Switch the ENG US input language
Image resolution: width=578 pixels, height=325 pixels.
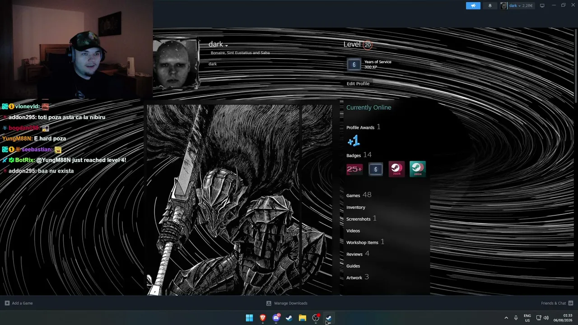[x=527, y=318]
